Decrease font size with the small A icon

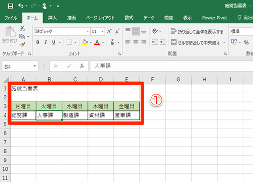click(x=117, y=31)
